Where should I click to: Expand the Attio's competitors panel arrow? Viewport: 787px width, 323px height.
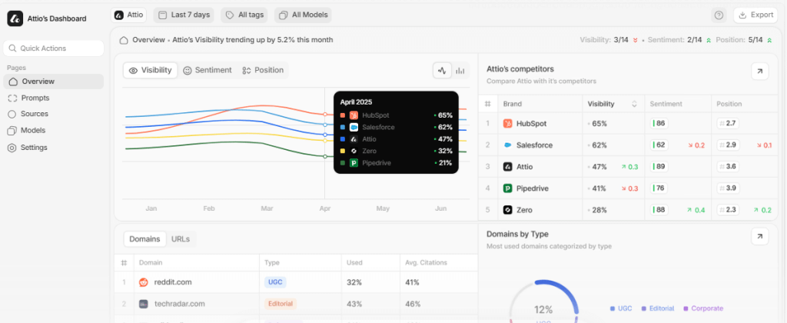(x=759, y=71)
